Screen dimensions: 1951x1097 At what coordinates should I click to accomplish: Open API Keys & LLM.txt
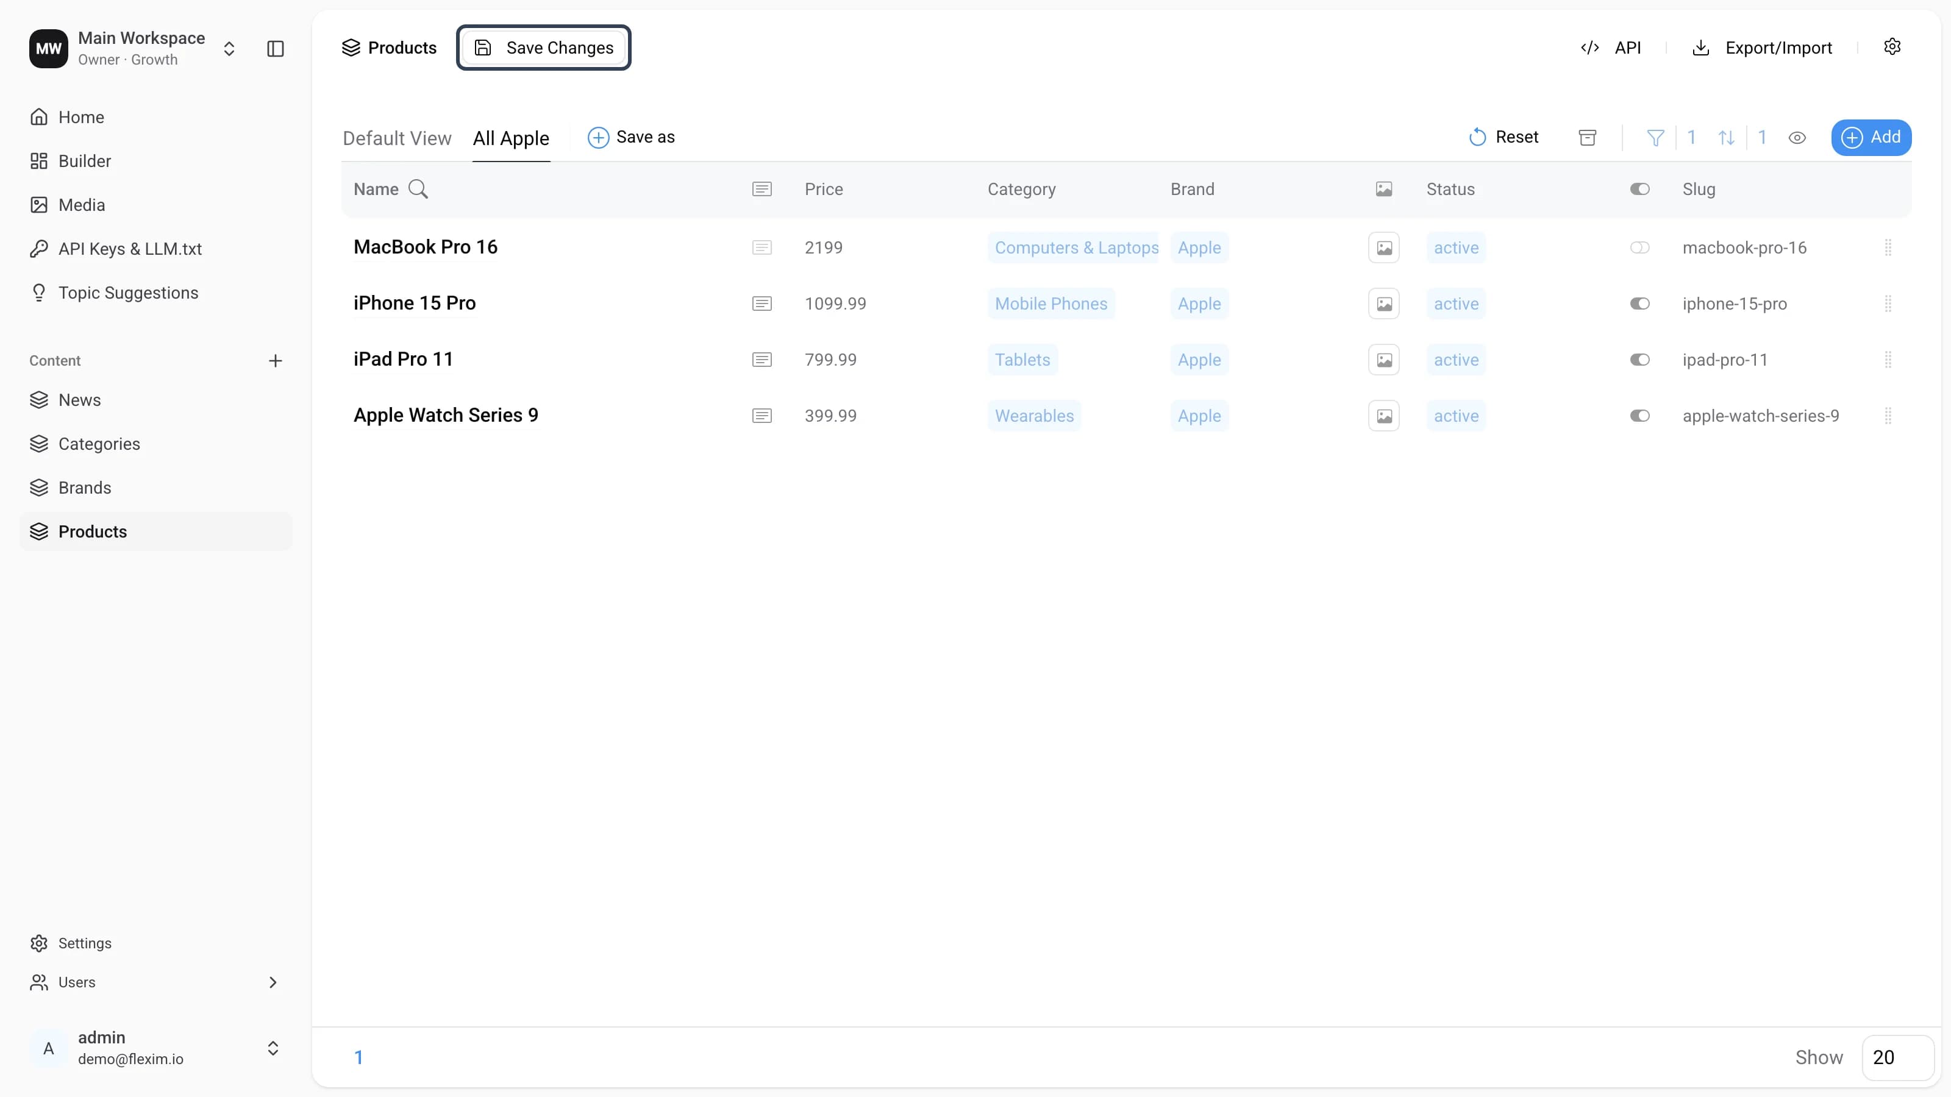click(x=156, y=249)
